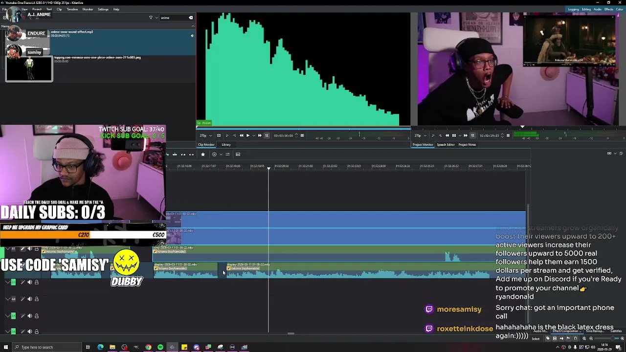This screenshot has width=626, height=352.
Task: Mute audio track A3
Action: (x=30, y=282)
